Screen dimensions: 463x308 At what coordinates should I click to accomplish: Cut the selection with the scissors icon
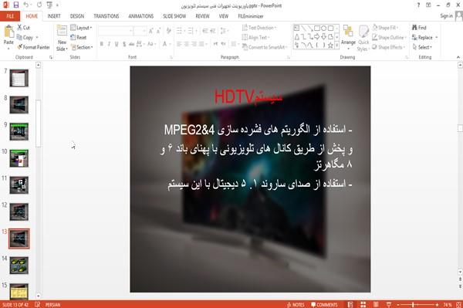tap(24, 28)
